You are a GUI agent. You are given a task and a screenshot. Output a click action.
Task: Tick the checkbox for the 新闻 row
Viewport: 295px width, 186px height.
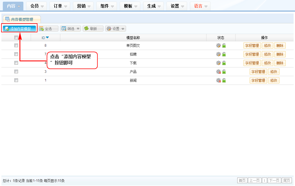16,80
